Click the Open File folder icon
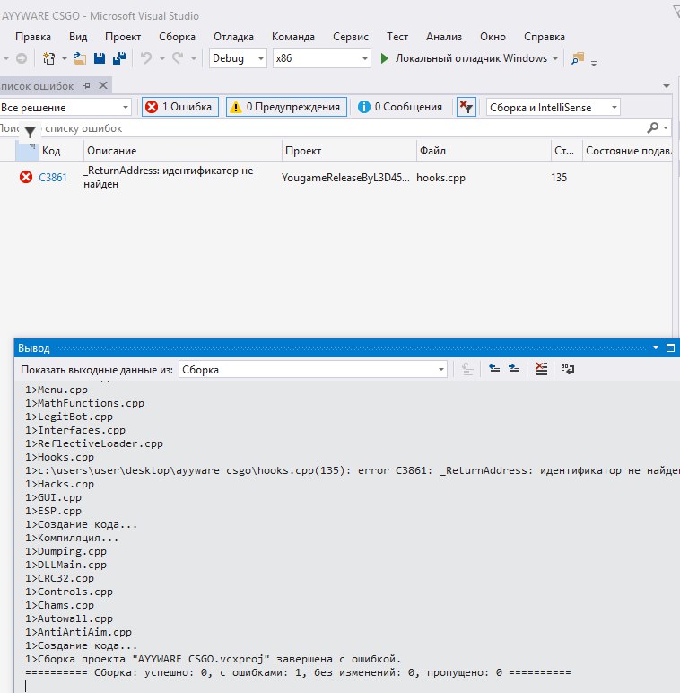Screen dimensions: 680x693 tap(80, 58)
